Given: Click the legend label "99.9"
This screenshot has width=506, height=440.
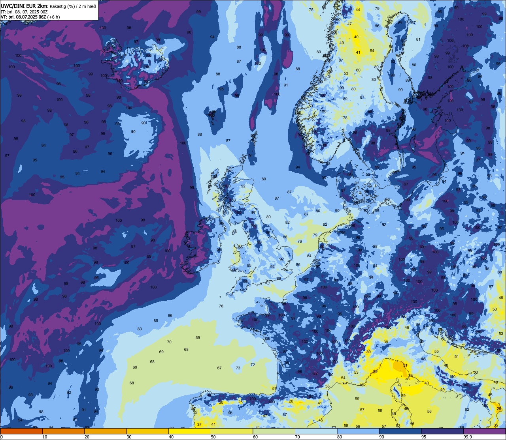Looking at the screenshot, I should pyautogui.click(x=468, y=437).
